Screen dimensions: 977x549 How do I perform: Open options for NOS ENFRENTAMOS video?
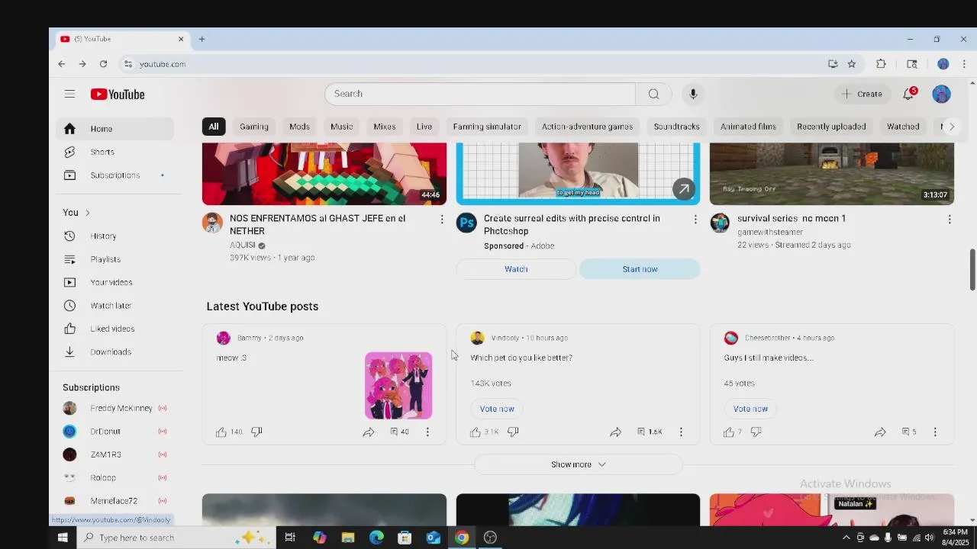pyautogui.click(x=441, y=220)
